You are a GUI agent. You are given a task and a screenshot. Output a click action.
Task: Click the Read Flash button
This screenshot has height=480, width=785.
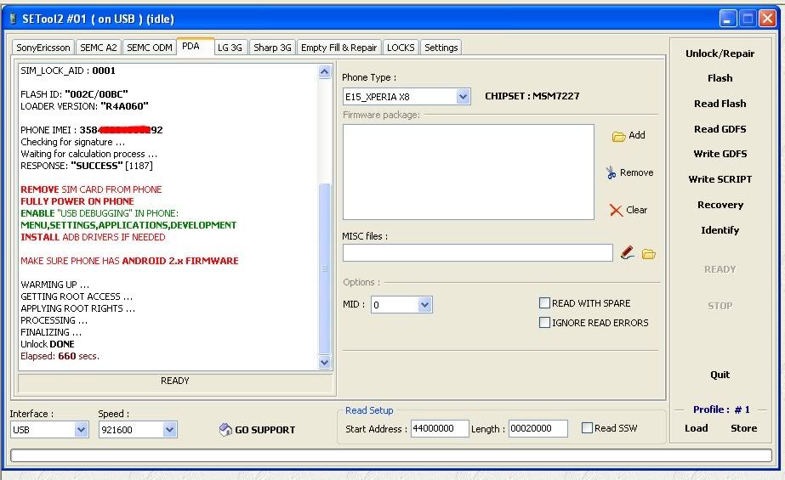(720, 104)
